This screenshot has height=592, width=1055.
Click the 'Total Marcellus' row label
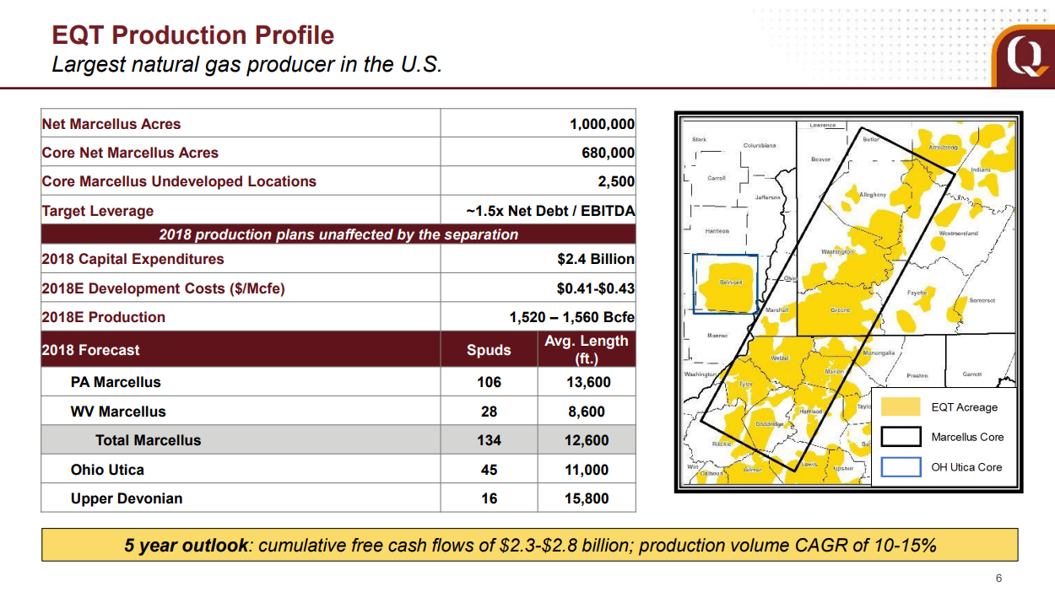(149, 440)
